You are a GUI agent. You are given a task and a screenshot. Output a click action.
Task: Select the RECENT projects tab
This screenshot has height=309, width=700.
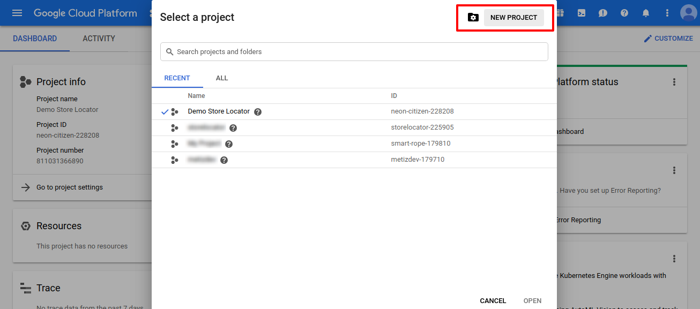[x=177, y=78]
